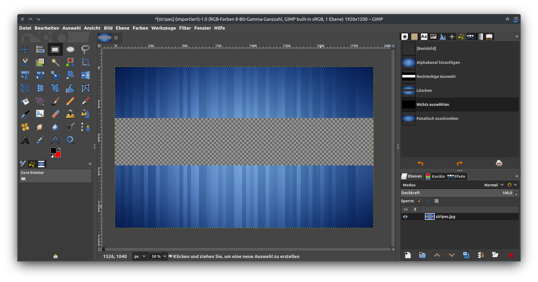The width and height of the screenshot is (538, 282).
Task: Select the Move tool
Action: point(25,49)
